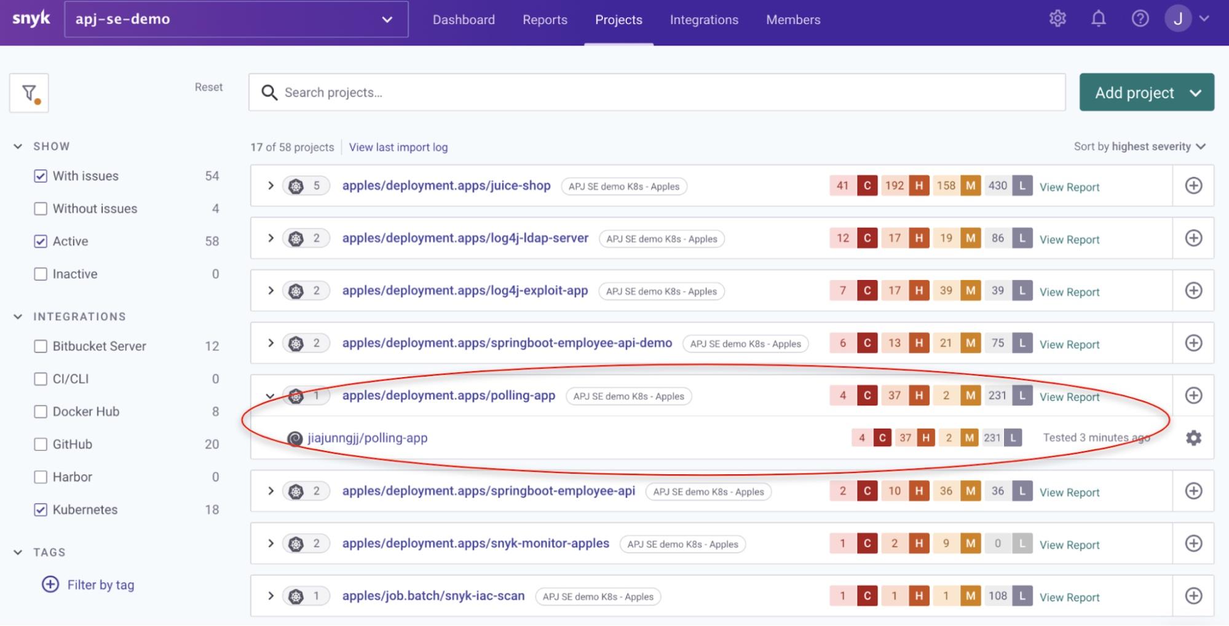
Task: Open the apj-se-demo organization dropdown
Action: click(x=236, y=19)
